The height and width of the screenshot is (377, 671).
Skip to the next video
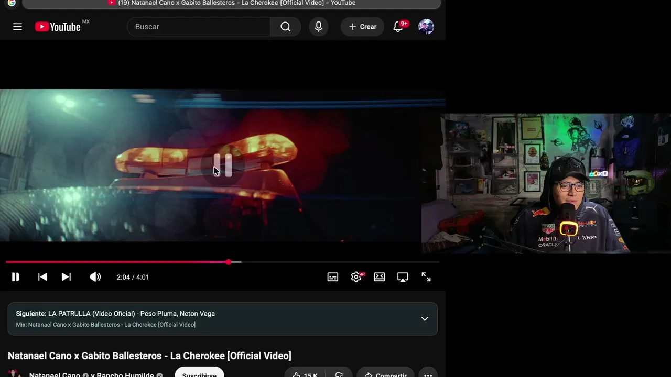click(x=66, y=277)
